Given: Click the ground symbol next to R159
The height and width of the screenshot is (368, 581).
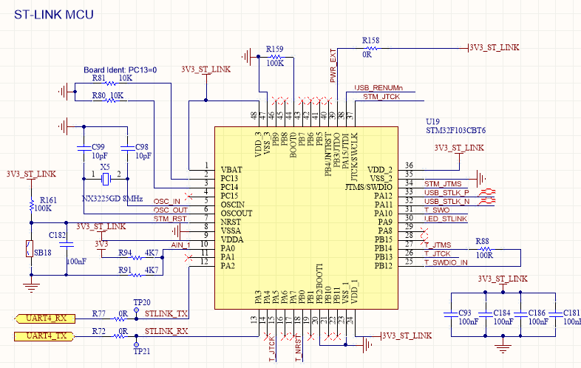Looking at the screenshot, I should (x=247, y=57).
